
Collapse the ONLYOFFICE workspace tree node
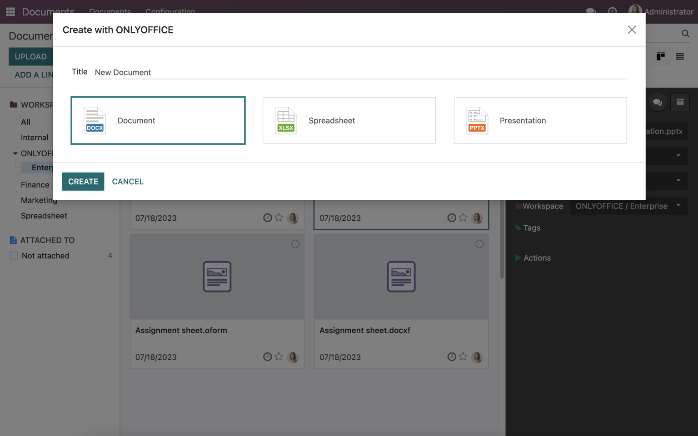coord(15,154)
